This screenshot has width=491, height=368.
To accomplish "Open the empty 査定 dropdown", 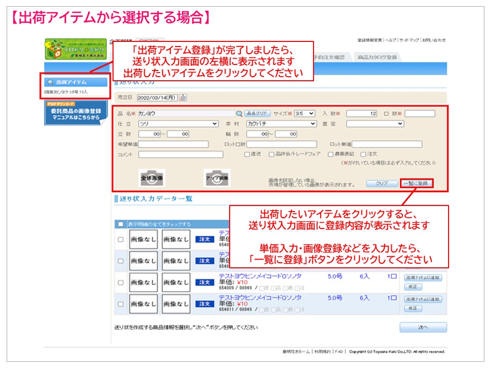I will click(x=375, y=124).
